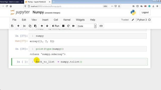Open the page actions three-dots menu

(x=112, y=6)
